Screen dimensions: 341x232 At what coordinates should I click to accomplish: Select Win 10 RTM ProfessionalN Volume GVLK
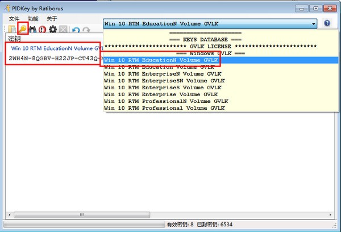coord(221,101)
